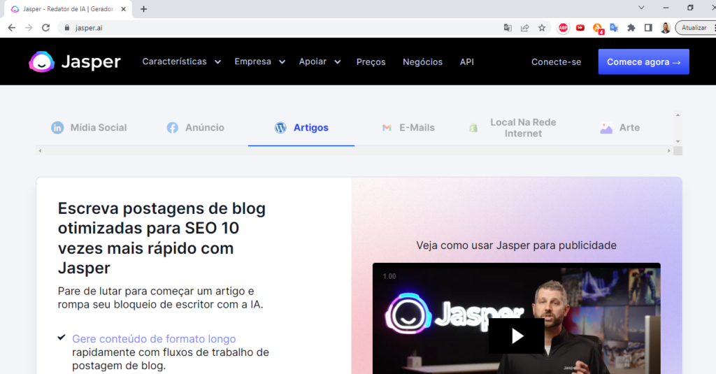The image size is (716, 374).
Task: Select the Artigos tab
Action: [301, 127]
